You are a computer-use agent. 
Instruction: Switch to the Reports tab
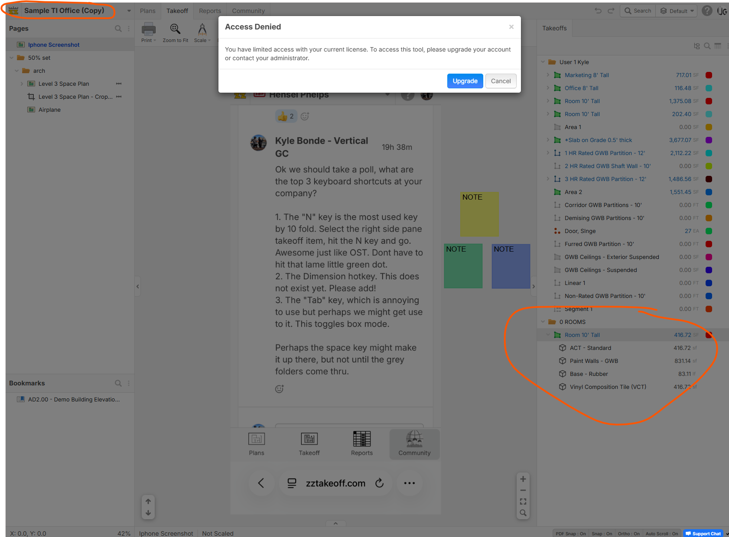click(210, 11)
